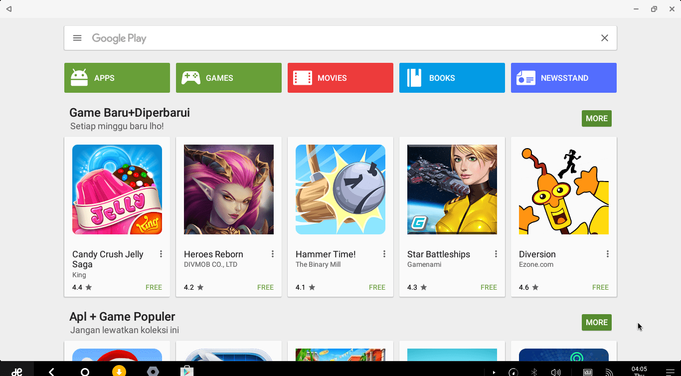This screenshot has height=376, width=681.
Task: Open the BOOKS category
Action: click(x=452, y=78)
